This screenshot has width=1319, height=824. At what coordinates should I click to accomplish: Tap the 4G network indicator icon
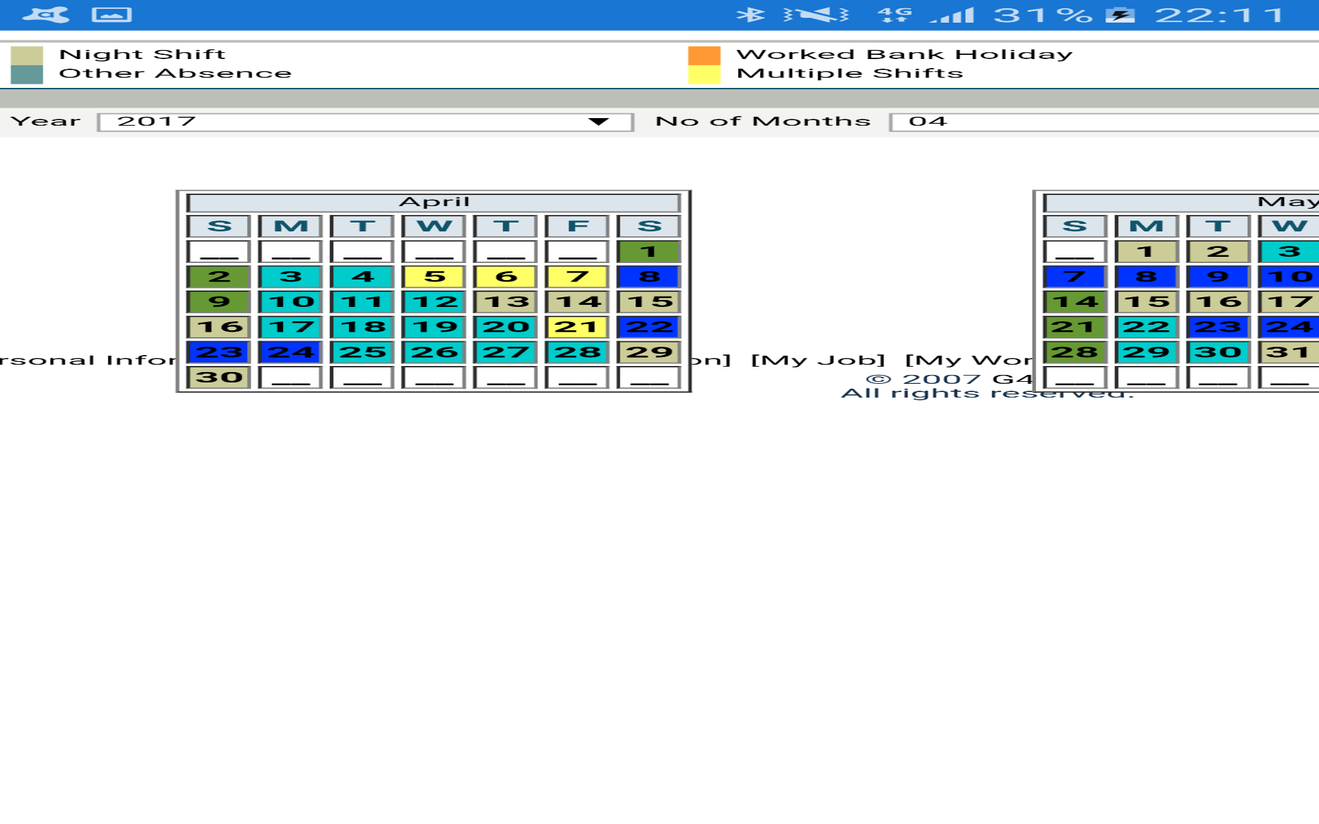pyautogui.click(x=894, y=14)
